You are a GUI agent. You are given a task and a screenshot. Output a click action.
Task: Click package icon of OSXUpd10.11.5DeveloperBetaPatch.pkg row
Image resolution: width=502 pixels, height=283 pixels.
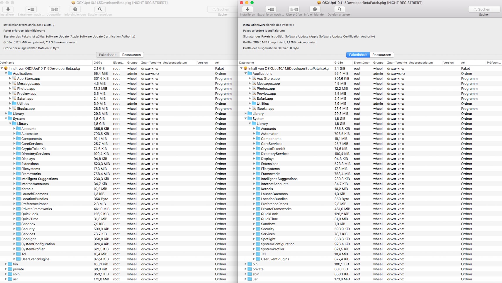[x=245, y=68]
